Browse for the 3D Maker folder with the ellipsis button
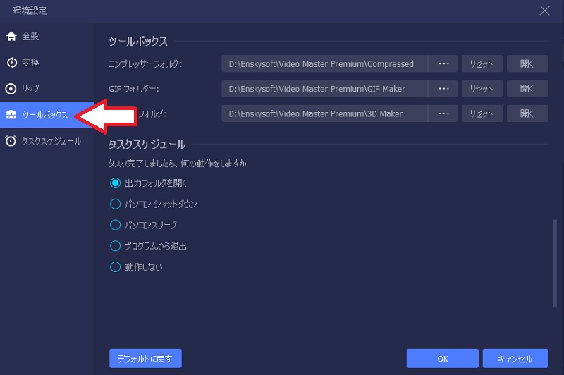 443,113
